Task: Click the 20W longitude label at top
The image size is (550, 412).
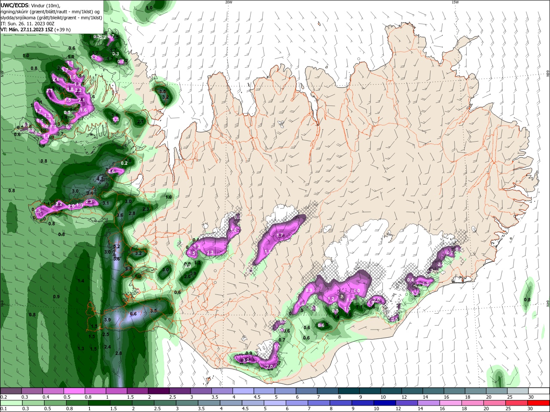Action: click(x=229, y=2)
